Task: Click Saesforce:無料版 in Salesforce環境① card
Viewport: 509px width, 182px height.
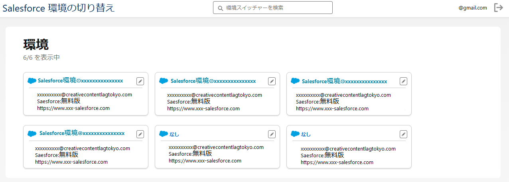Action: click(x=59, y=101)
